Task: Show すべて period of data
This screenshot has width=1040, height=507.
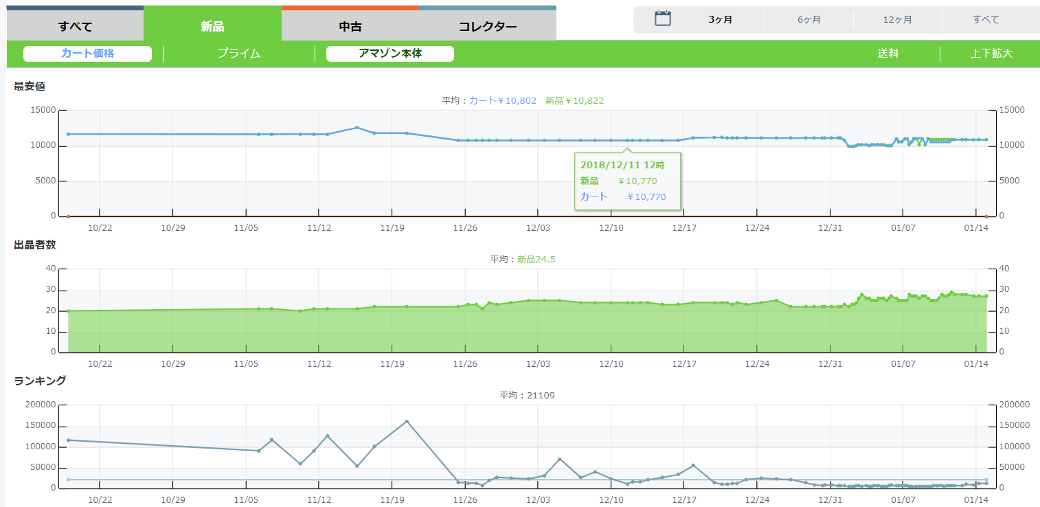Action: (x=986, y=20)
